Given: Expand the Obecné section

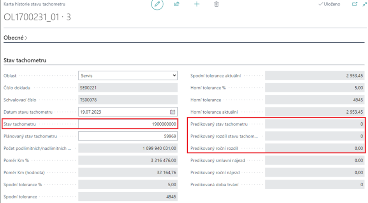Looking at the screenshot, I should (16, 38).
